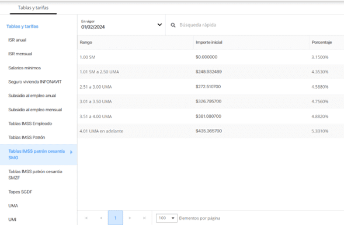Go to first page arrow icon
Screen dimensions: 344x225
click(86, 218)
